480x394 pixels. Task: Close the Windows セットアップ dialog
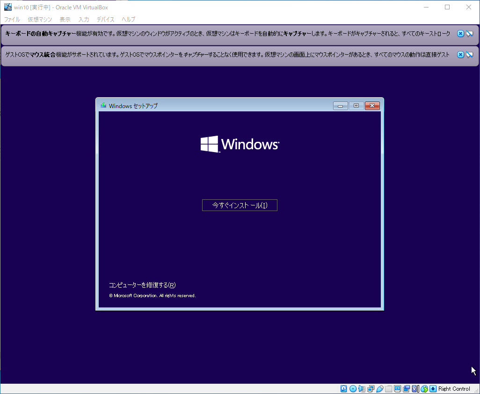[372, 106]
